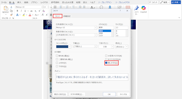
Task: Apply the yellow text highlight pen
Action: 24,15
